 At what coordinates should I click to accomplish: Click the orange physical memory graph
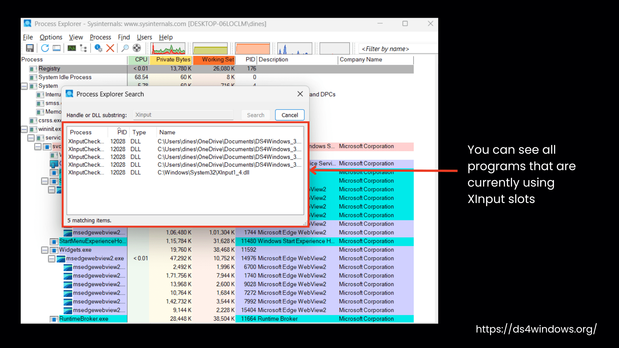click(252, 48)
